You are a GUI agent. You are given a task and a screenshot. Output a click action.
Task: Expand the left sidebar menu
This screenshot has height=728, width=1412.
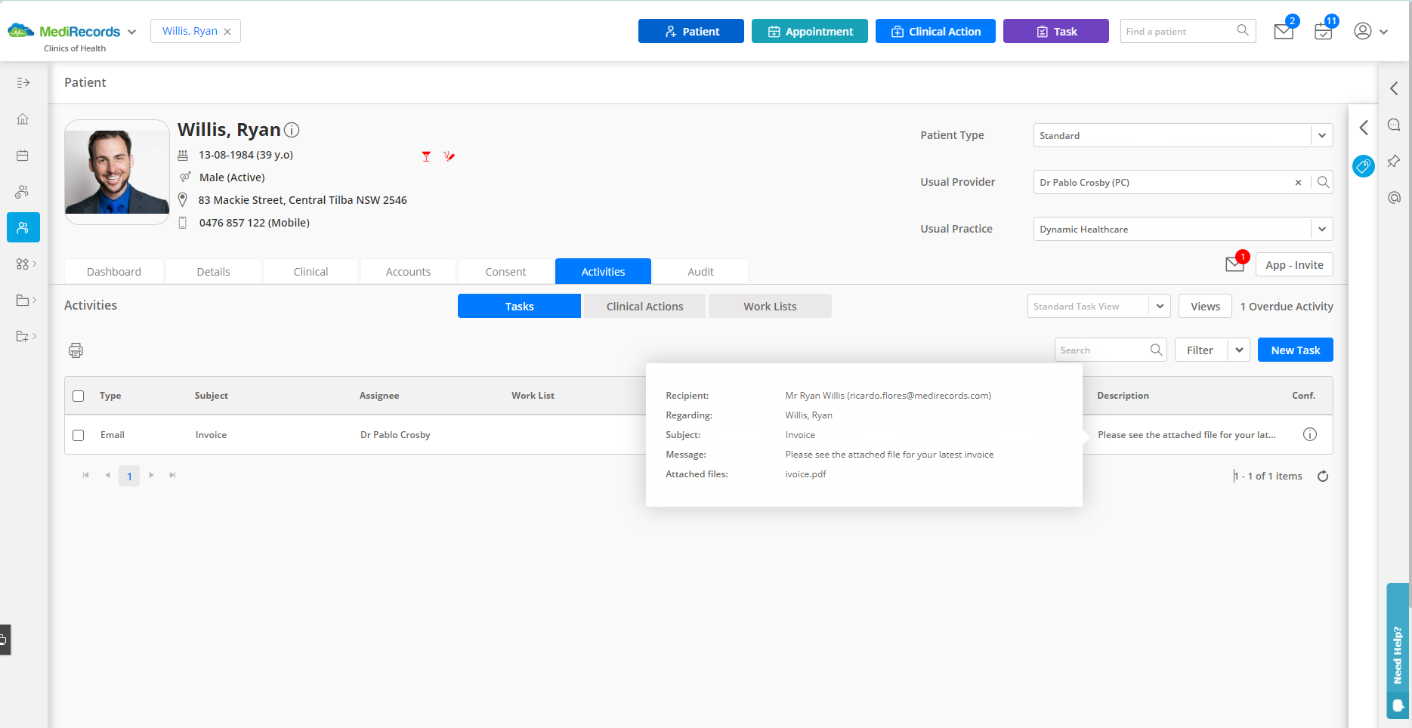tap(23, 82)
